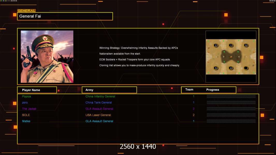Image resolution: width=276 pixels, height=155 pixels.
Task: Click Popica's loading progress bar
Action: (231, 96)
